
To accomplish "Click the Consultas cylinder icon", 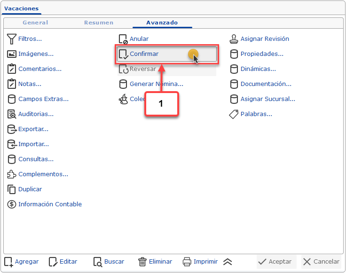I will click(x=11, y=159).
